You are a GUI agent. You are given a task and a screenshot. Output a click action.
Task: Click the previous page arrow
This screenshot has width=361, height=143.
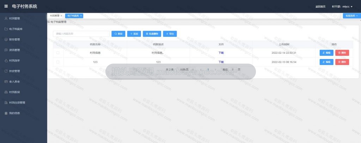pos(201,69)
